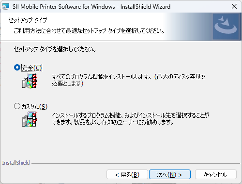Click the installer icon in the title bar
242x184 pixels.
pos(5,7)
